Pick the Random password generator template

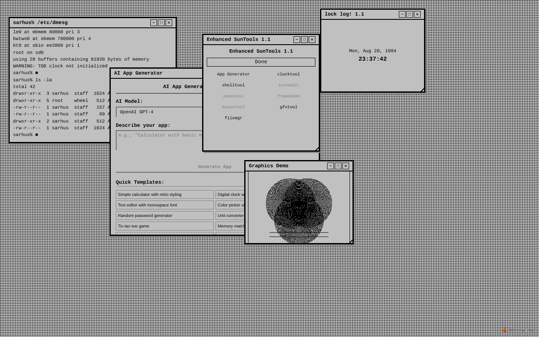tap(165, 215)
